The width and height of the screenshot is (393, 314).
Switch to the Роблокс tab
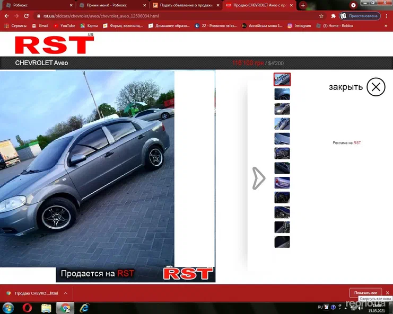(x=38, y=5)
